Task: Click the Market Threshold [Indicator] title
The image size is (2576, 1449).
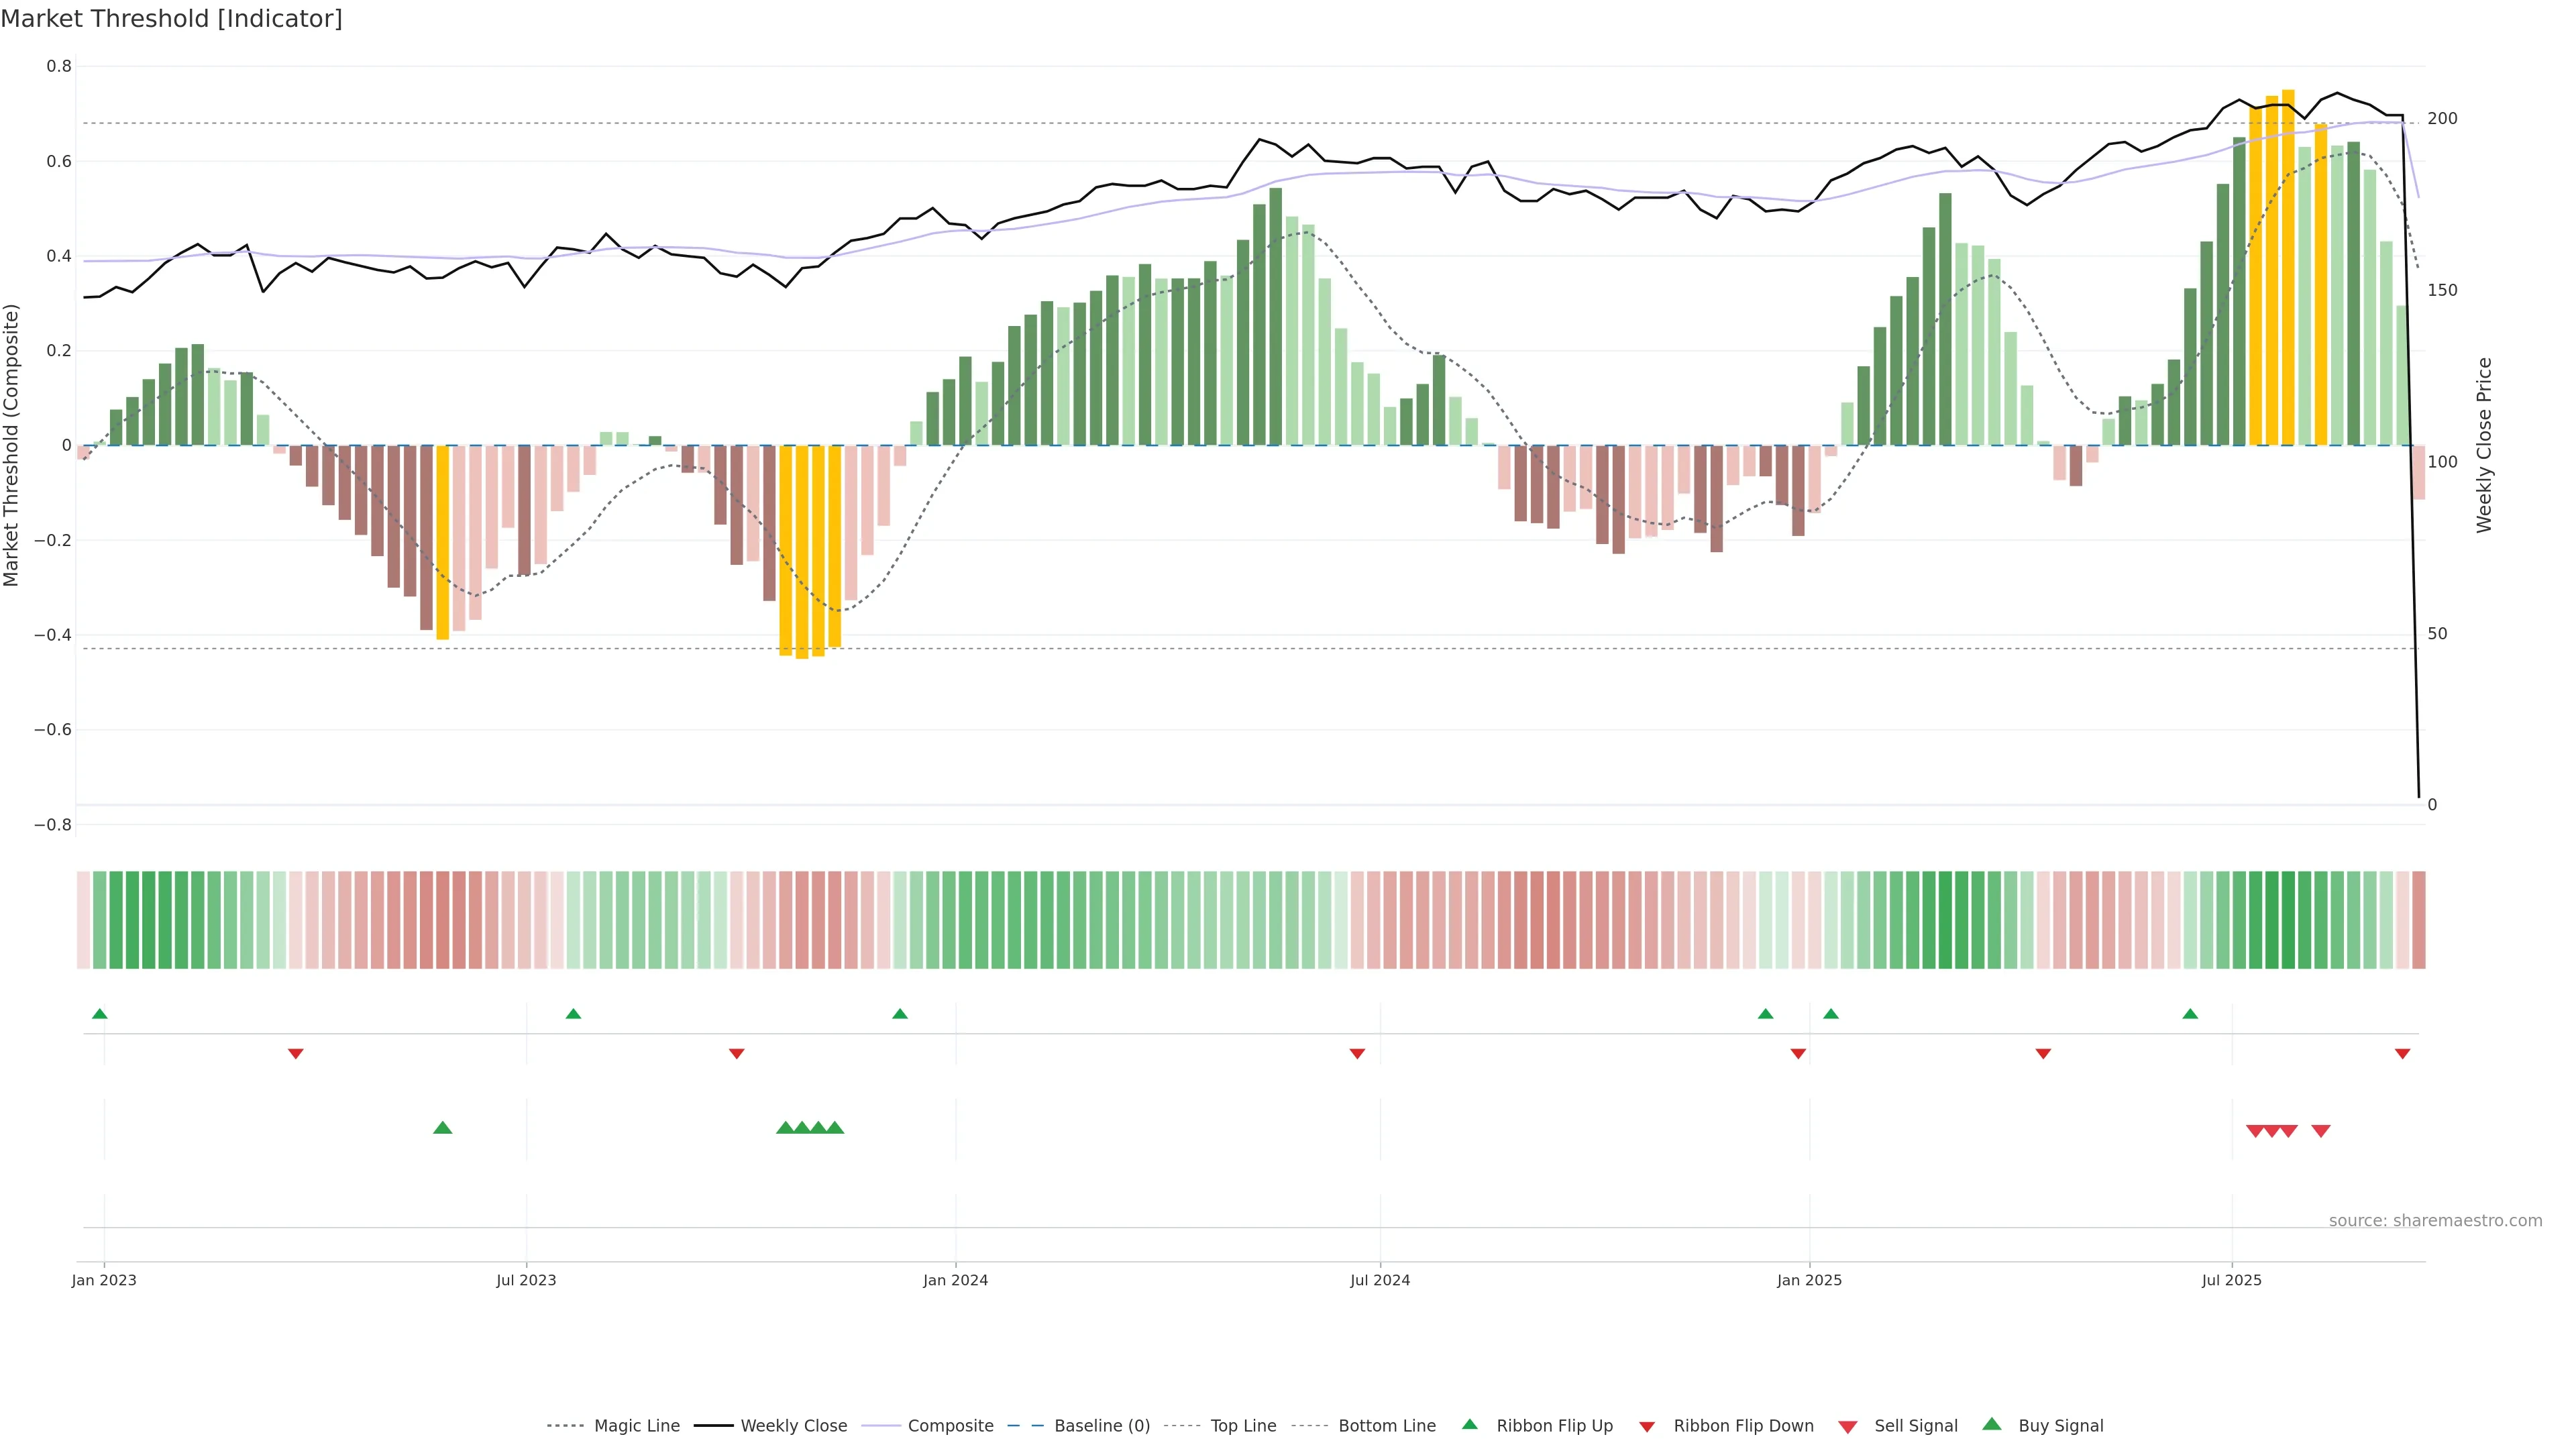Action: pos(171,19)
